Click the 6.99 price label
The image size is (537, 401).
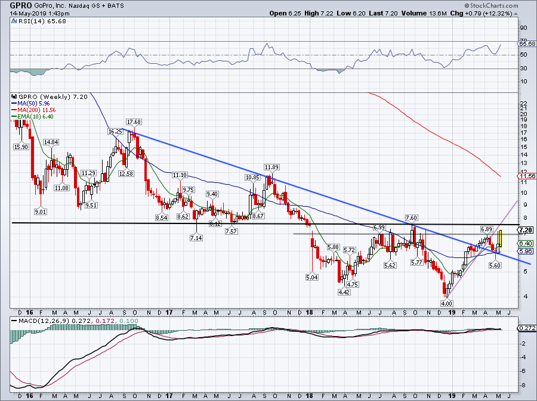[379, 227]
